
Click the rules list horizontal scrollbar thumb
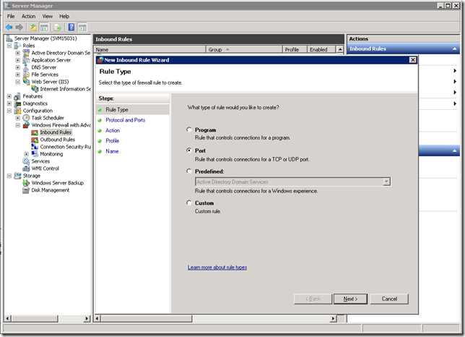point(147,319)
